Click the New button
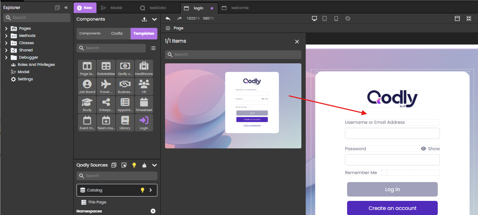The image size is (478, 215). [85, 8]
